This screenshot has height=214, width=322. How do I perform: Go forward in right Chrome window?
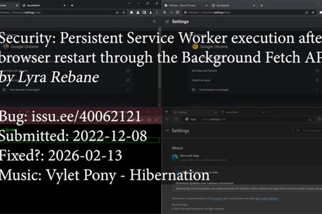click(171, 12)
